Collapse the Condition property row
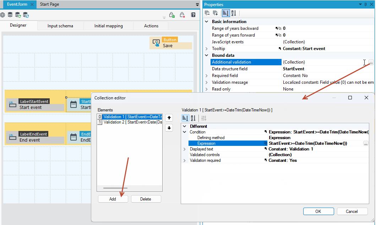 [x=184, y=132]
